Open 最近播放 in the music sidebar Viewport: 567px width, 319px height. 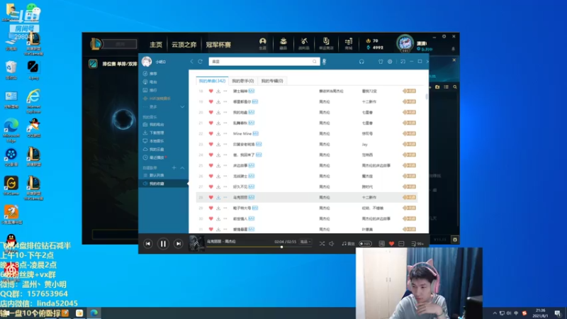[157, 157]
